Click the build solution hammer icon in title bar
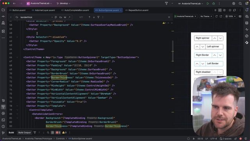 [166, 4]
